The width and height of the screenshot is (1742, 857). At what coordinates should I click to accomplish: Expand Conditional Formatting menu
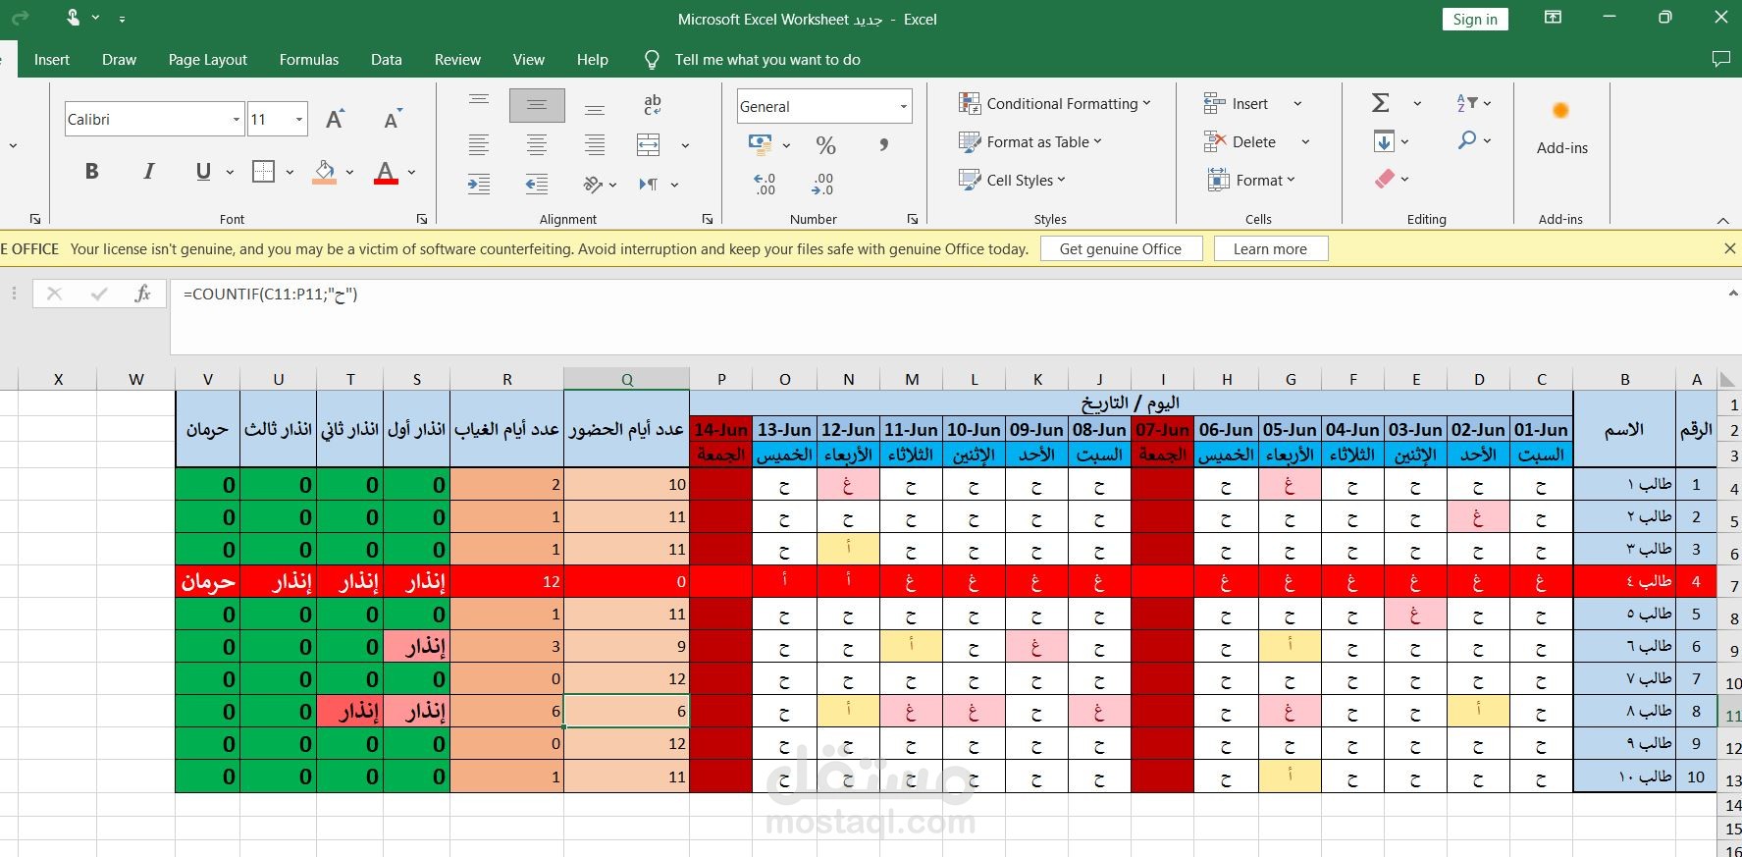(x=1054, y=103)
